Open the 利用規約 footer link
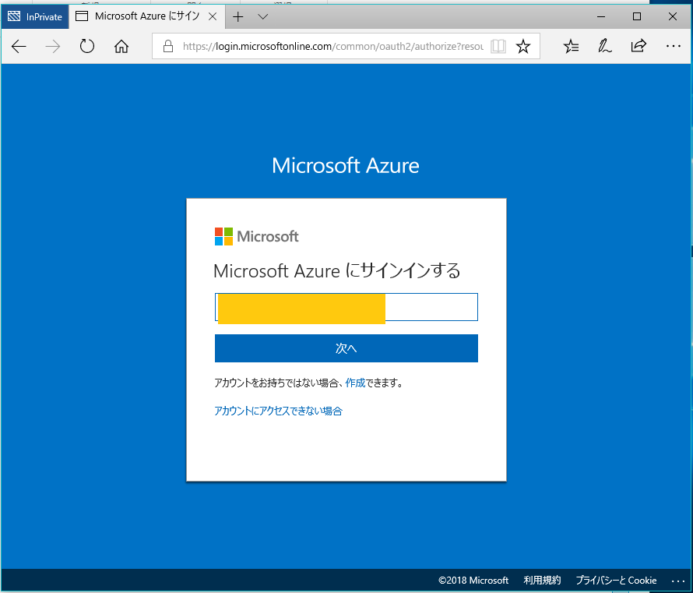 [542, 581]
